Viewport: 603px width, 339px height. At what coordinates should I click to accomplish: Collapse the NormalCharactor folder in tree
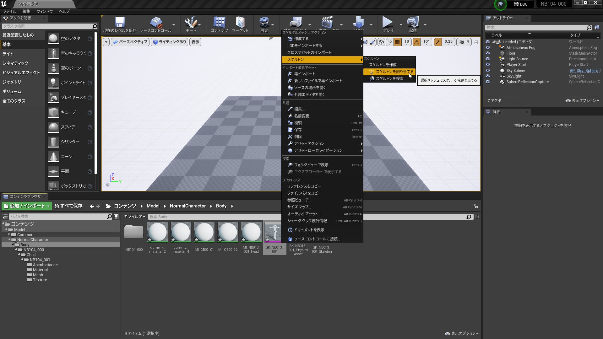coord(9,239)
